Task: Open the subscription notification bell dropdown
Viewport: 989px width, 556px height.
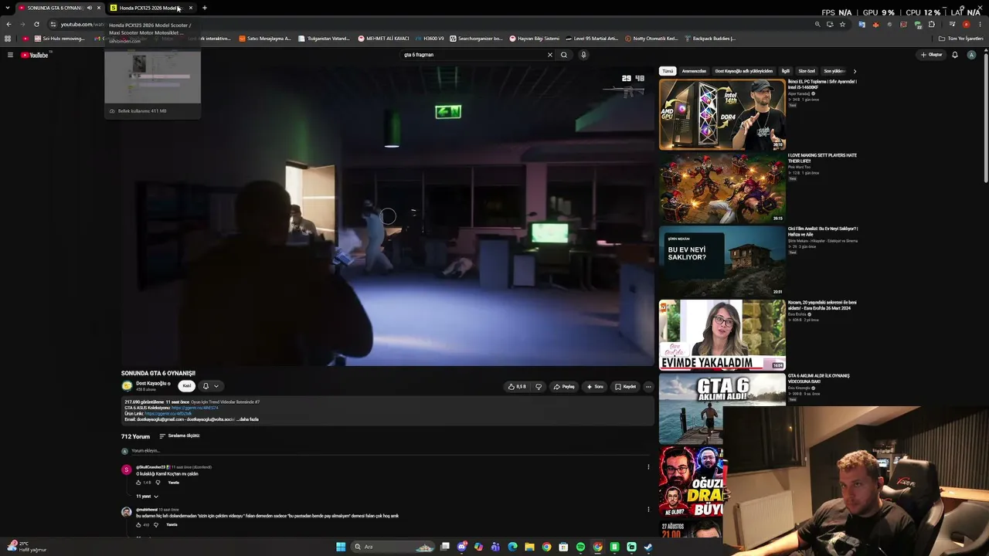Action: pos(210,386)
